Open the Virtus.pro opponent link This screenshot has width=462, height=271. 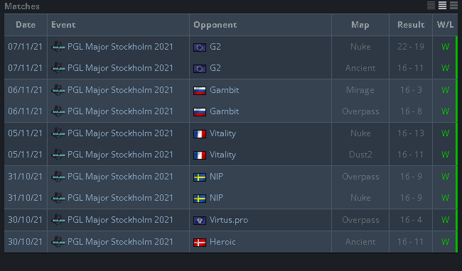[x=229, y=220]
